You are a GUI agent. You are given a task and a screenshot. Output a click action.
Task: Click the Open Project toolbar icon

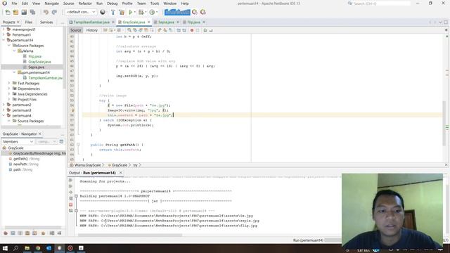point(24,12)
